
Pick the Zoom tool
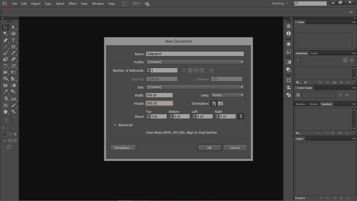coord(13,112)
